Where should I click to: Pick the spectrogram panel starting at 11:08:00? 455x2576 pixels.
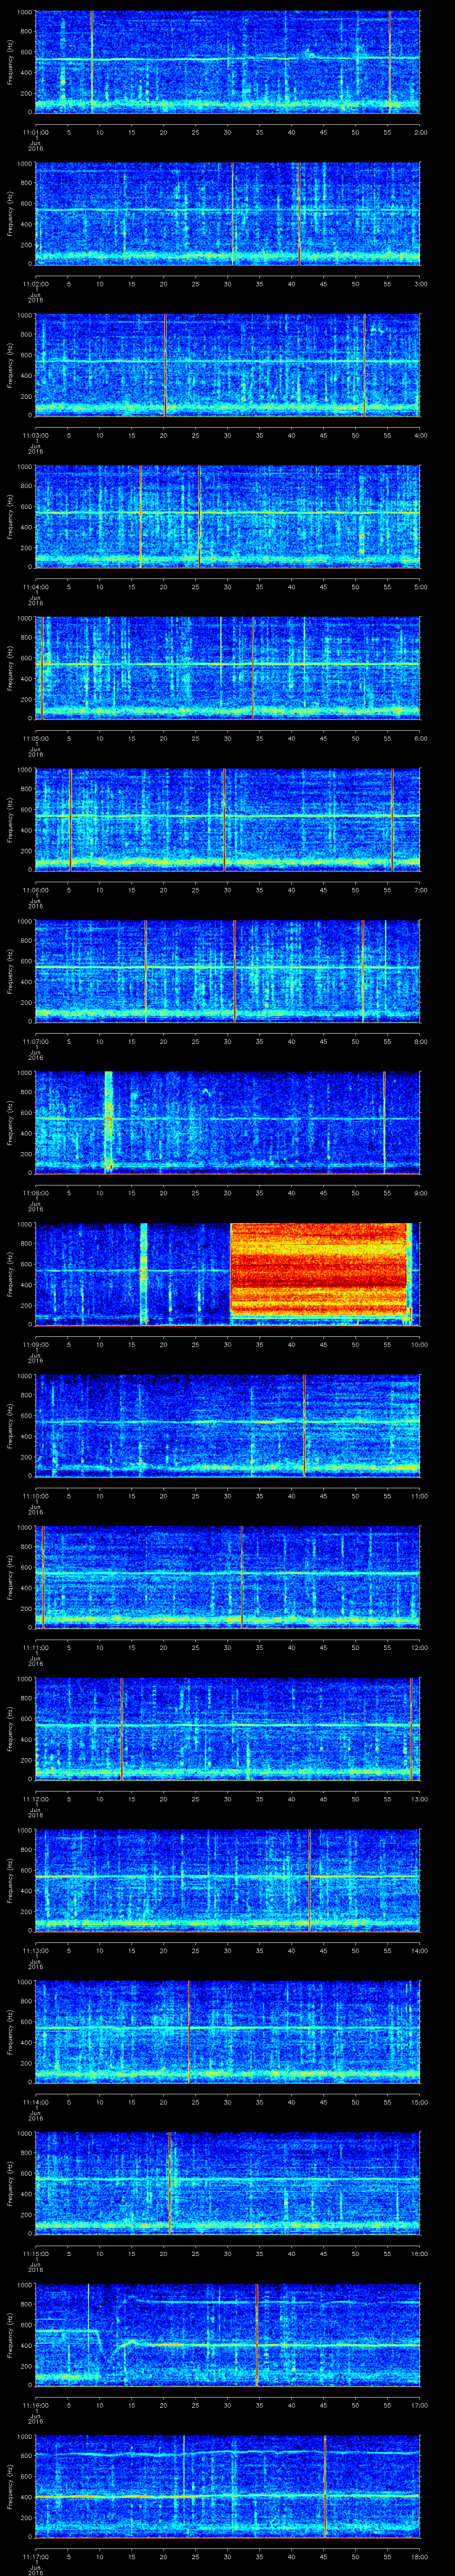click(x=228, y=1123)
